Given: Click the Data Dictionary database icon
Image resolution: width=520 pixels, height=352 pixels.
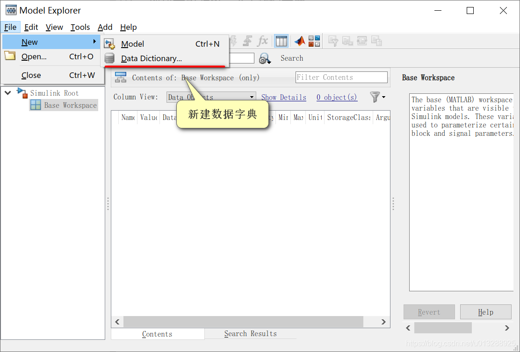Looking at the screenshot, I should (109, 58).
